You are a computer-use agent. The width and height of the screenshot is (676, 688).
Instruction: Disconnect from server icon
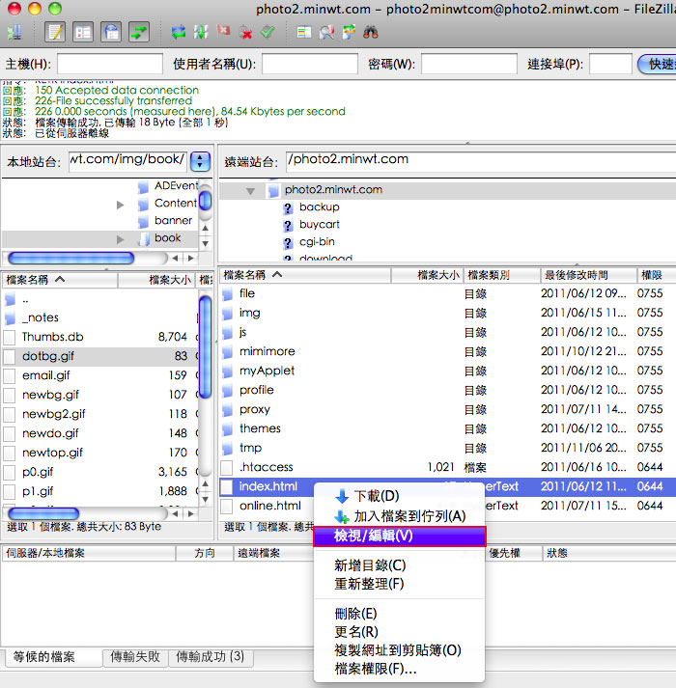point(245,32)
